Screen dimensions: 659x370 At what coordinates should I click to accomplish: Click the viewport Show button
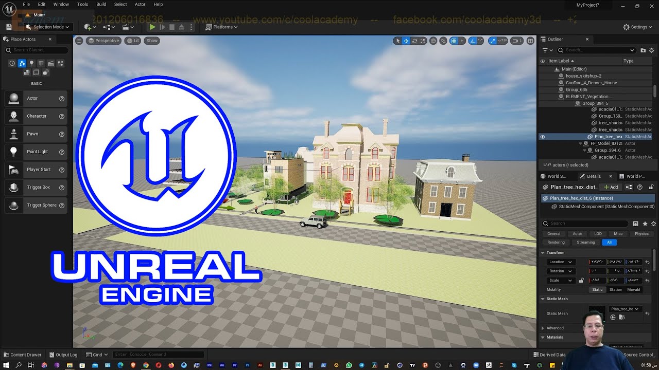(152, 41)
